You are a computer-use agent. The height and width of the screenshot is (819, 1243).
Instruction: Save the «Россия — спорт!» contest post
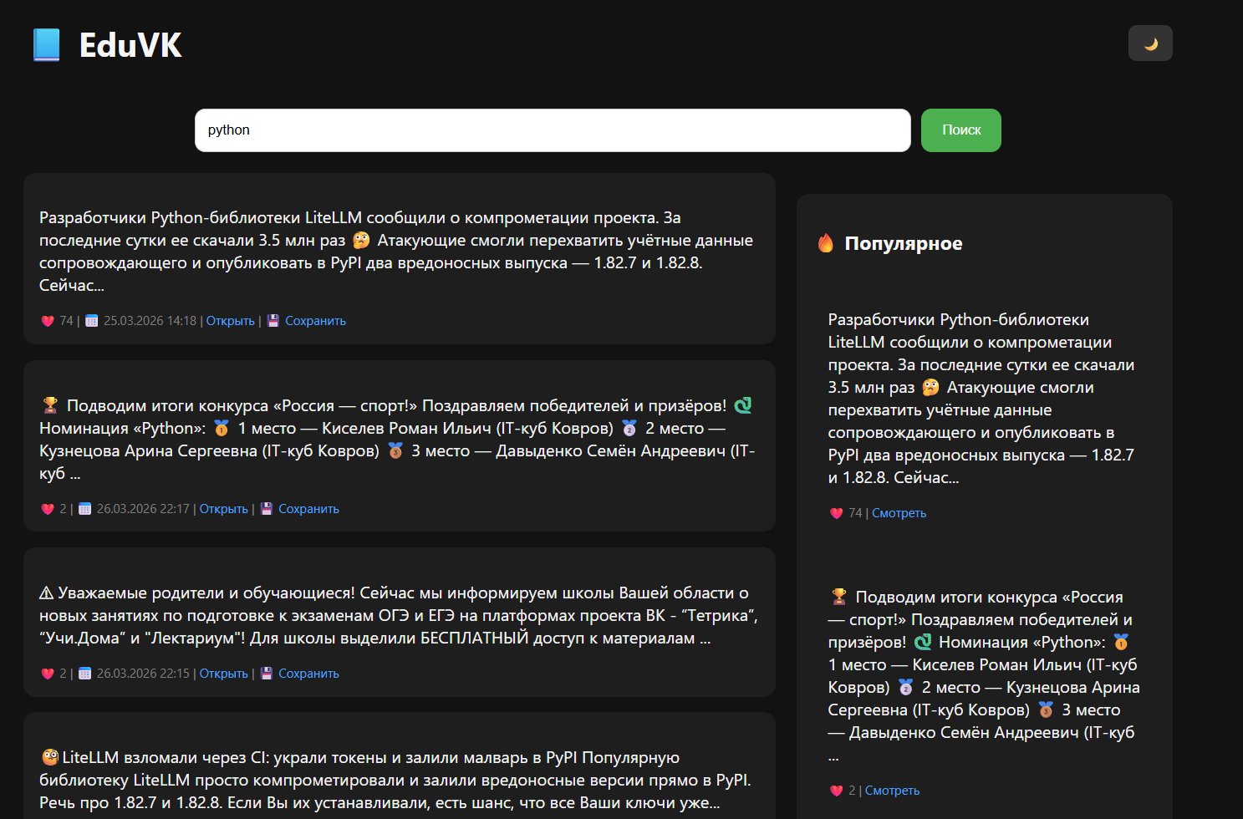(x=308, y=509)
